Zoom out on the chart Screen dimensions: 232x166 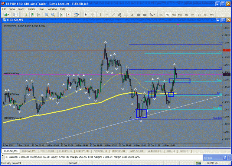[53, 14]
